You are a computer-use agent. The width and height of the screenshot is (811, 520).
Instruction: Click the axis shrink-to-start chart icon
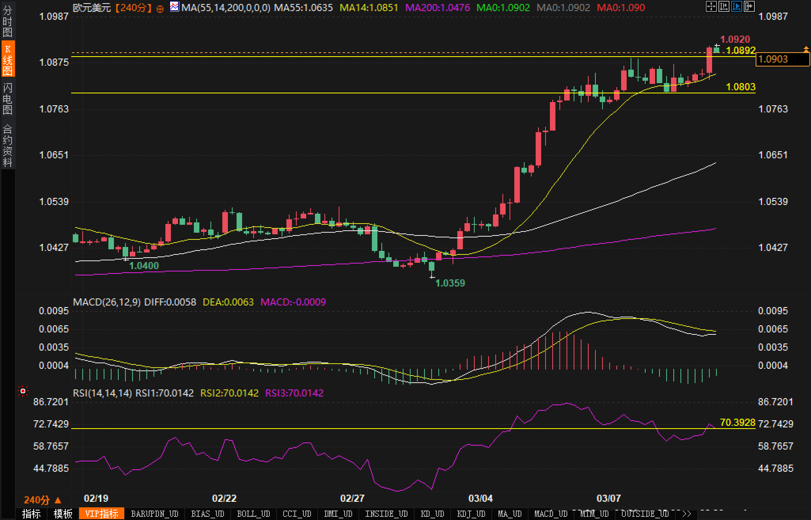(x=724, y=6)
